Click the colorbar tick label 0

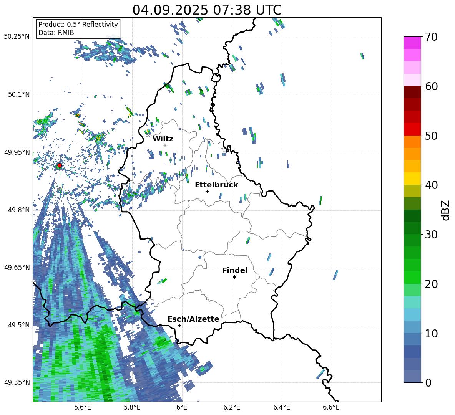pos(428,383)
